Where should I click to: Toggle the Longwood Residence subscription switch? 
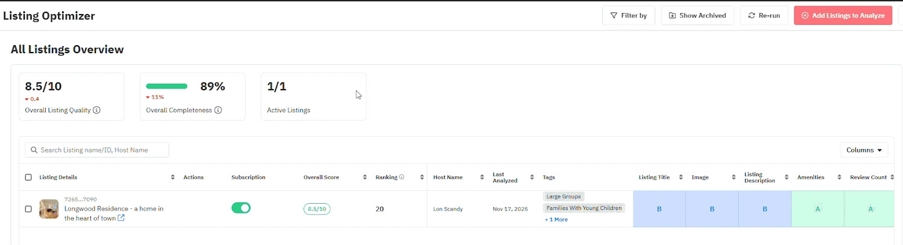click(241, 208)
